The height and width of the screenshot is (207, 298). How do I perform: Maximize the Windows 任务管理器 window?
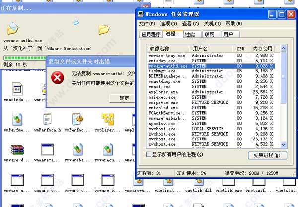click(282, 14)
